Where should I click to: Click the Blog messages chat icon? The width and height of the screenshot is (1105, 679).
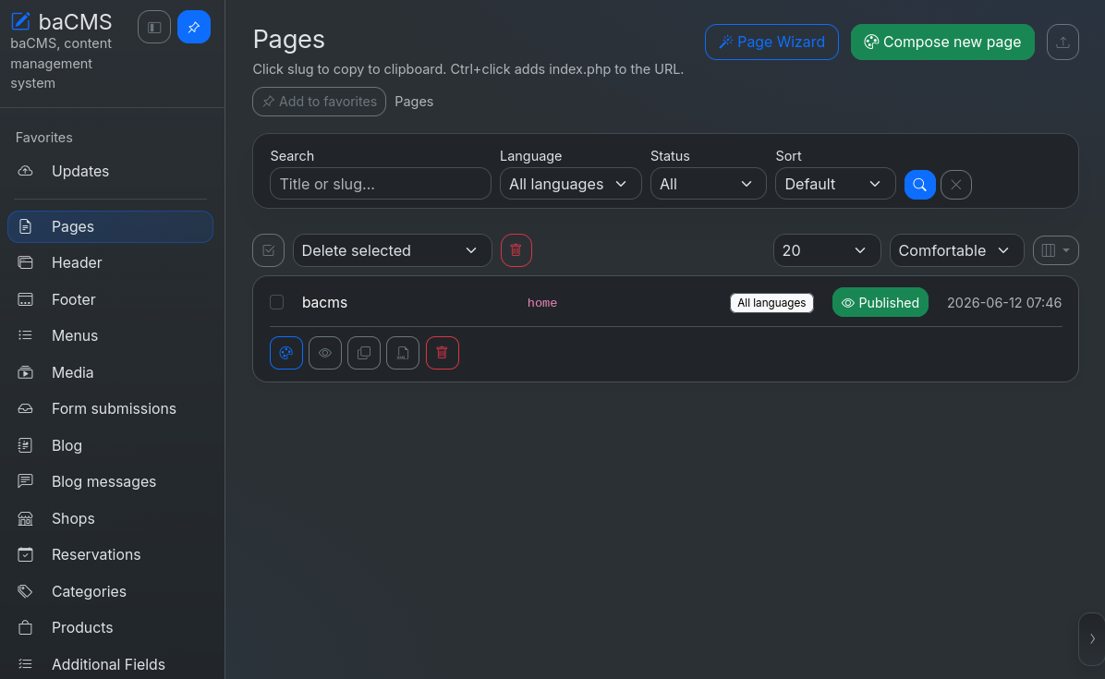[25, 482]
